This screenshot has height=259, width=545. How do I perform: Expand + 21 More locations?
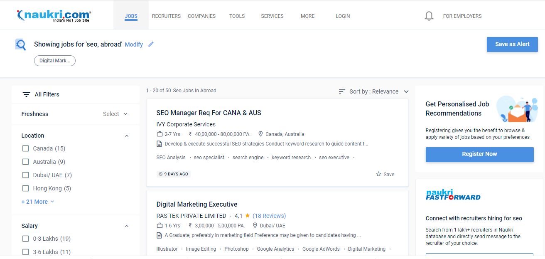pos(38,202)
